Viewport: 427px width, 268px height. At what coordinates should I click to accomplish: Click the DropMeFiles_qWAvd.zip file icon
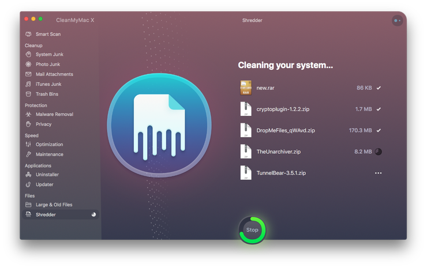[246, 130]
